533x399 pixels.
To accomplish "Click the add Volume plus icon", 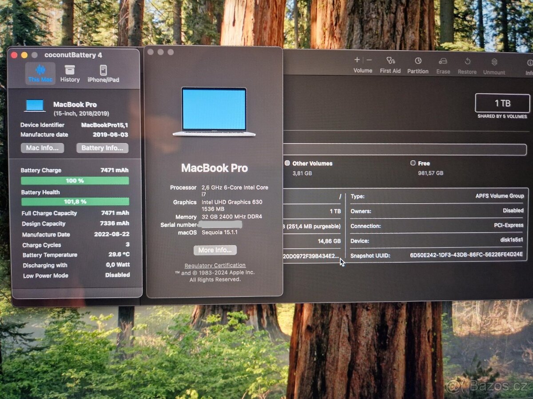I will [357, 60].
